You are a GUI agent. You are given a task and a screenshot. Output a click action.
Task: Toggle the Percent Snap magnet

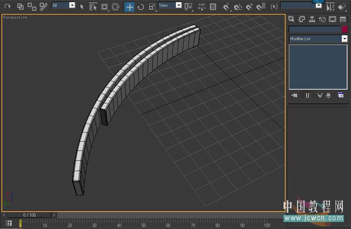click(x=249, y=7)
